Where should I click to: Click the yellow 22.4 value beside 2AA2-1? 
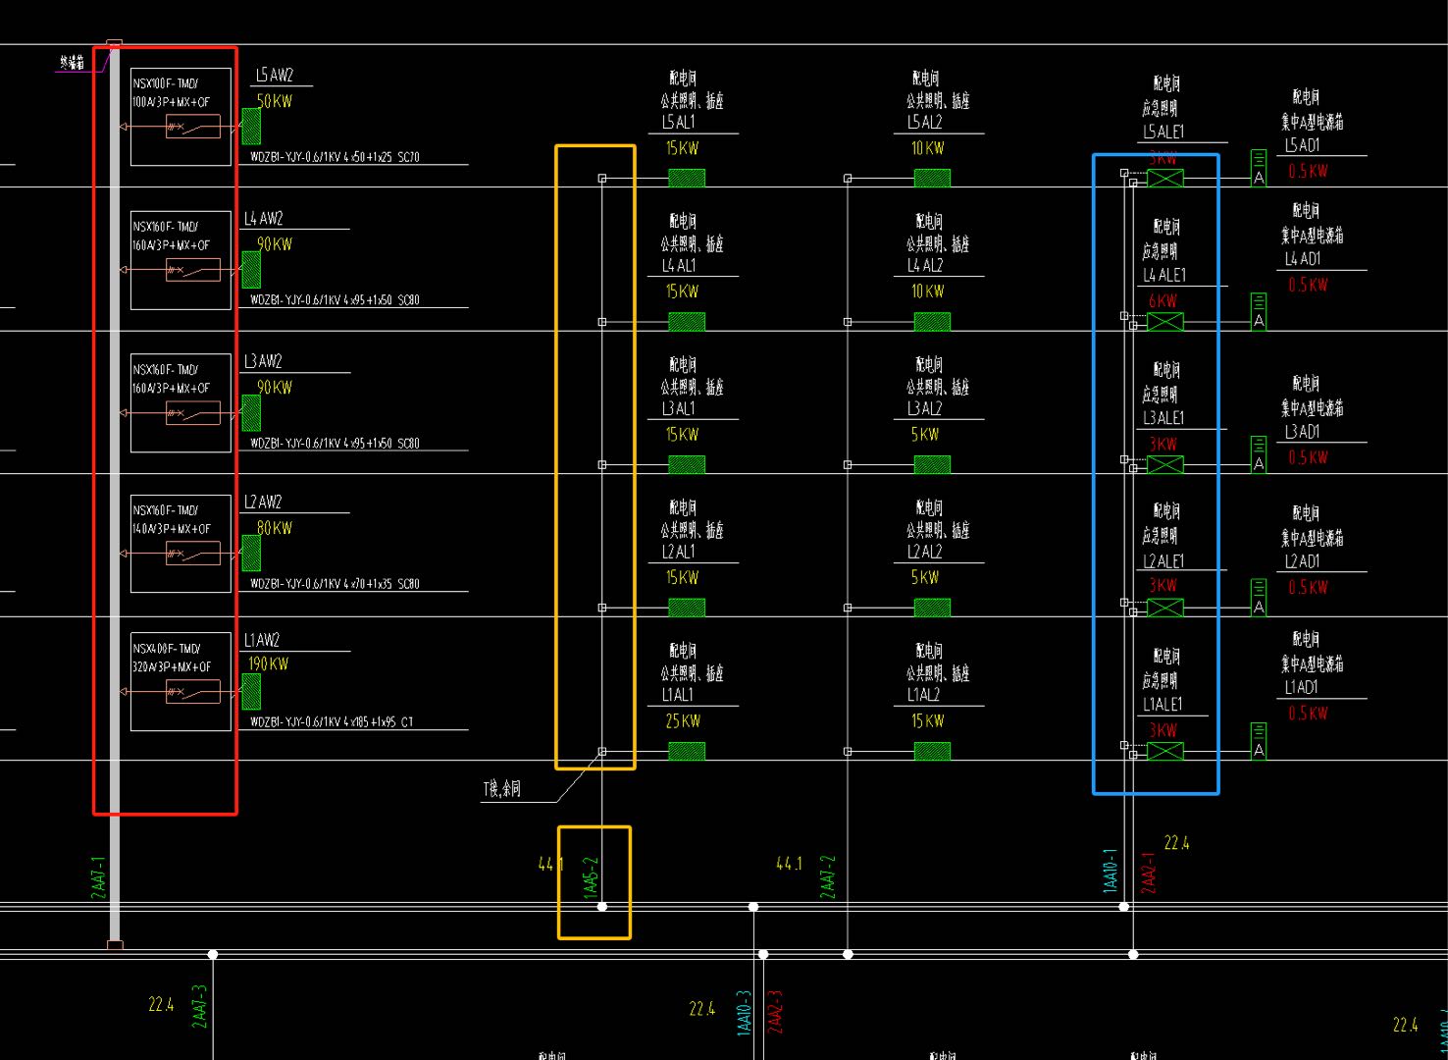pos(1176,843)
